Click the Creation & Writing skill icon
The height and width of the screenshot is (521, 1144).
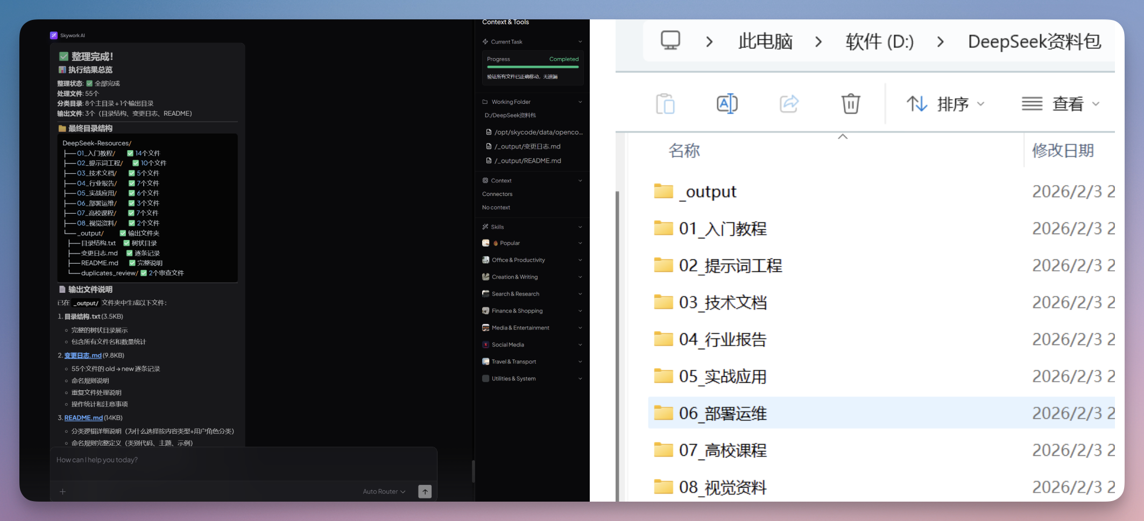coord(485,277)
